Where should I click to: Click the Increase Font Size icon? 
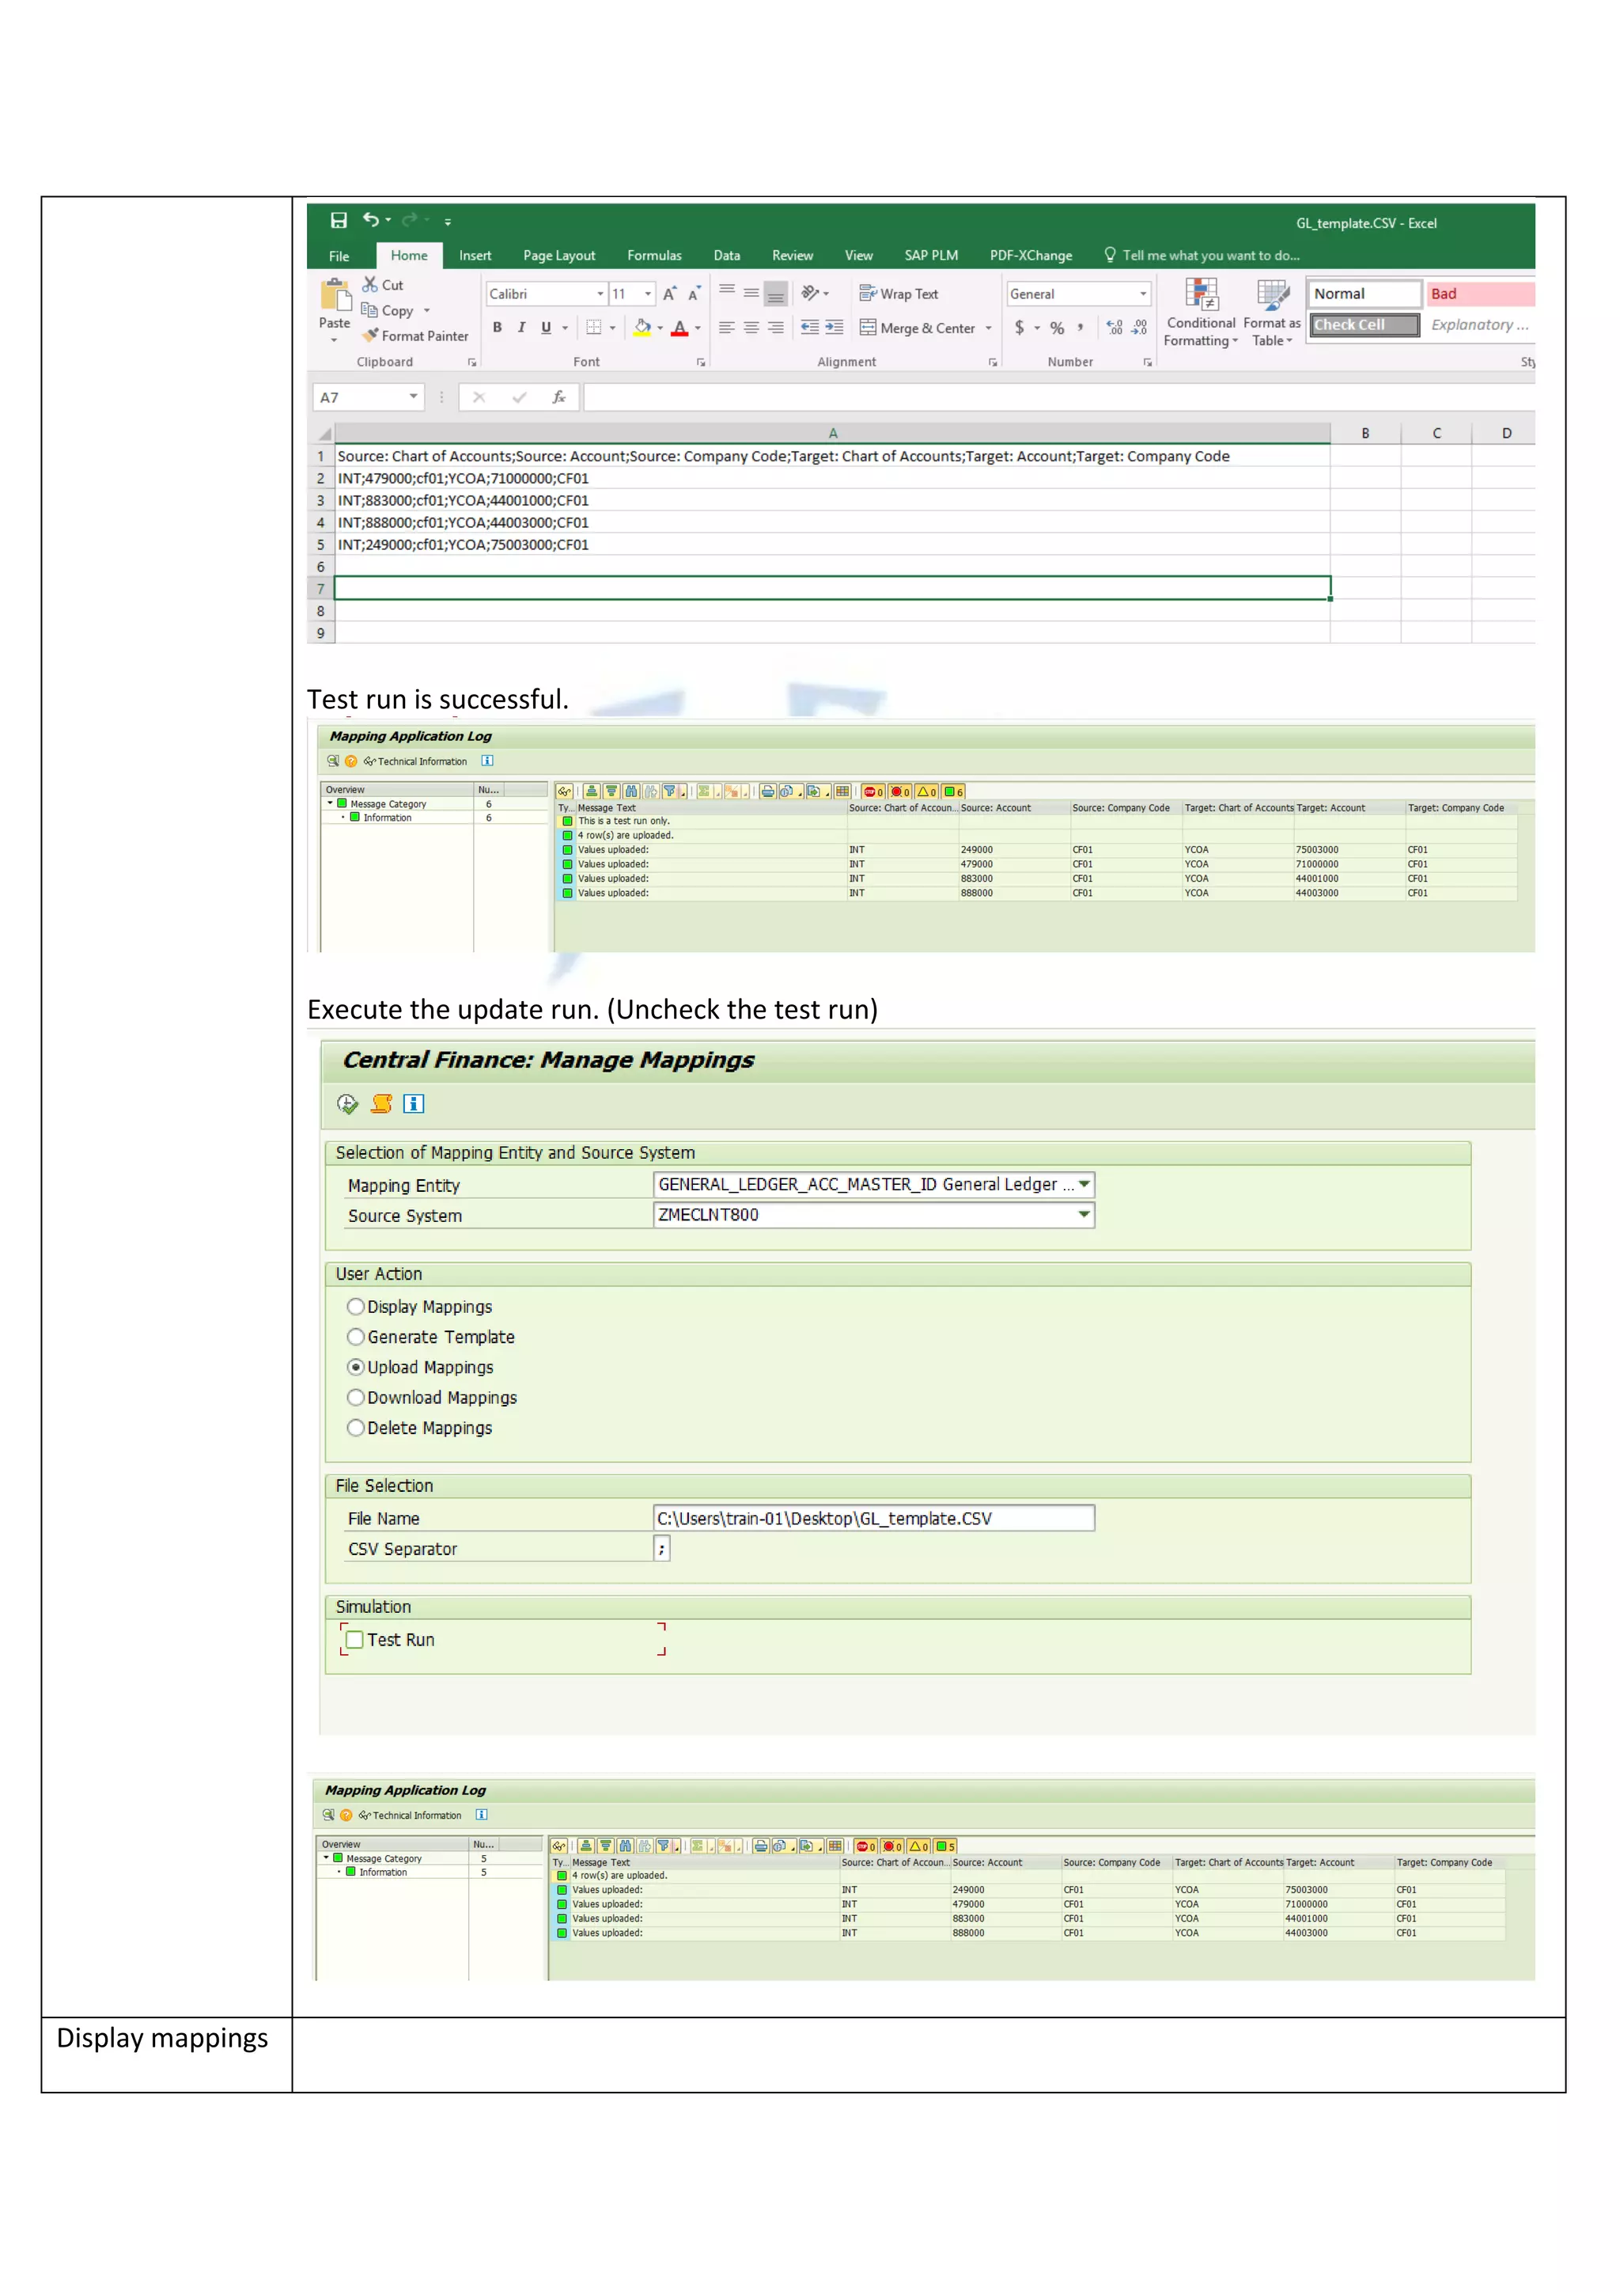point(669,294)
